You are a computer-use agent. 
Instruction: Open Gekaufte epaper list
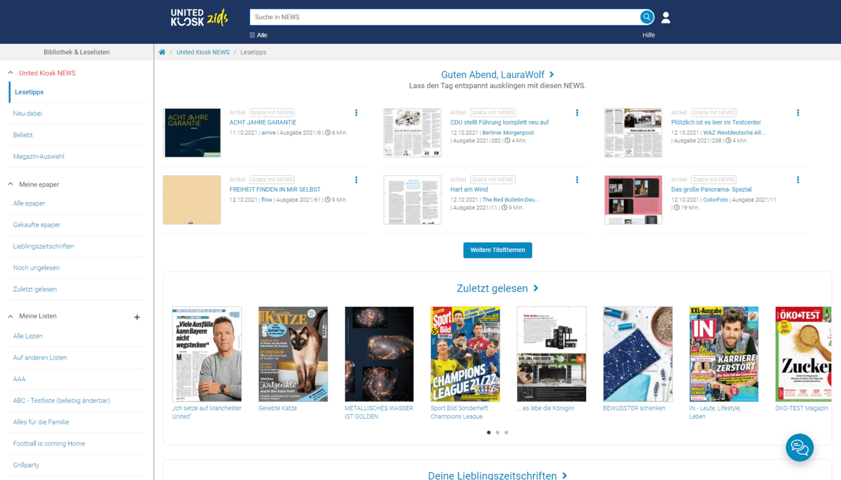point(37,225)
